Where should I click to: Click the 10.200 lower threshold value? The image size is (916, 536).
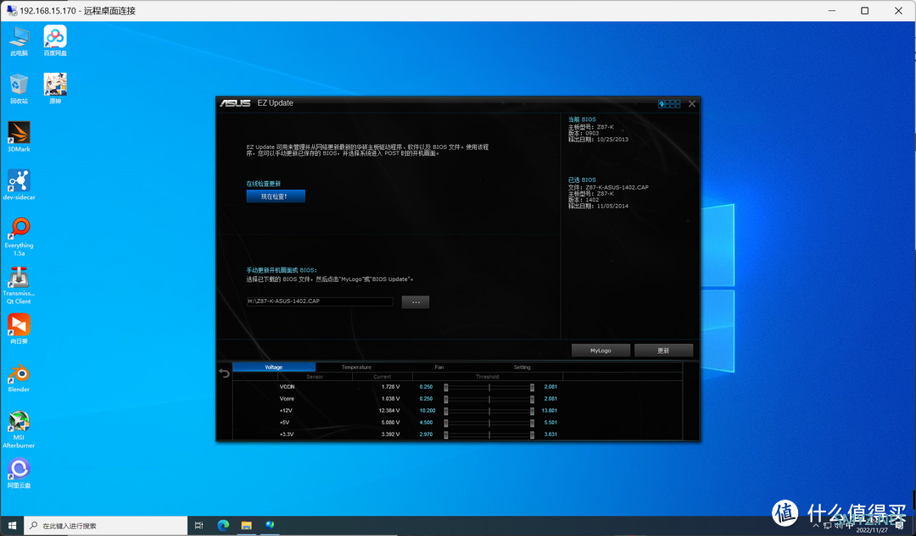click(x=427, y=411)
